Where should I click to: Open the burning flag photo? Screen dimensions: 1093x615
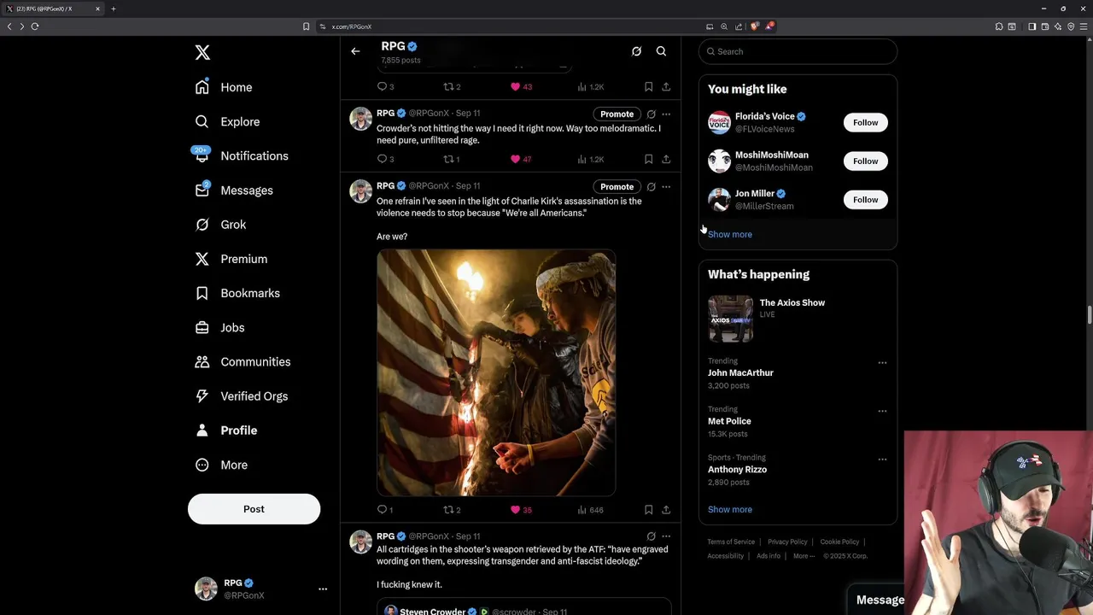tap(496, 372)
